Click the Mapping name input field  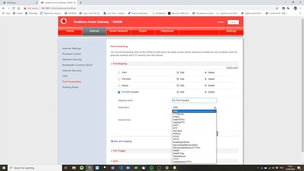point(194,100)
